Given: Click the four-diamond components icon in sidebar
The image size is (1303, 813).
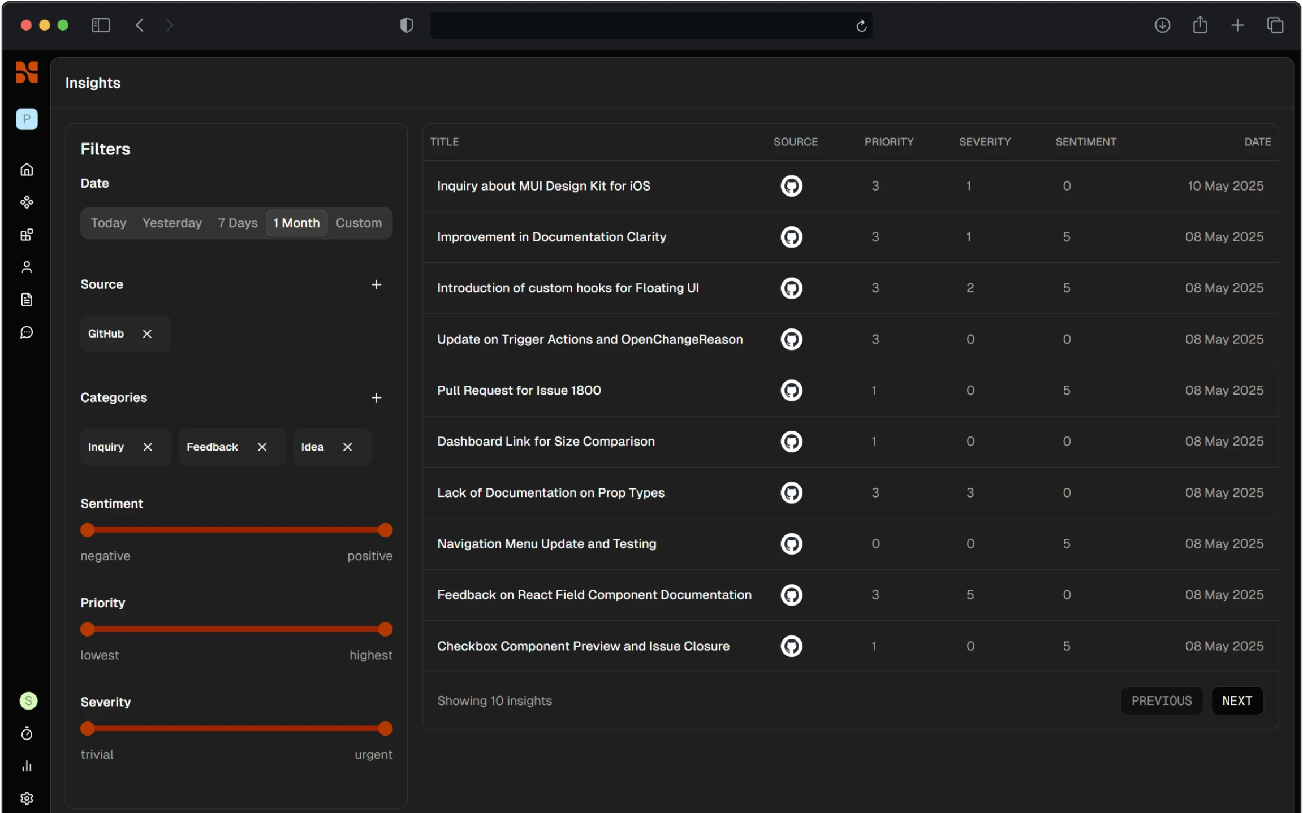Looking at the screenshot, I should pyautogui.click(x=27, y=202).
